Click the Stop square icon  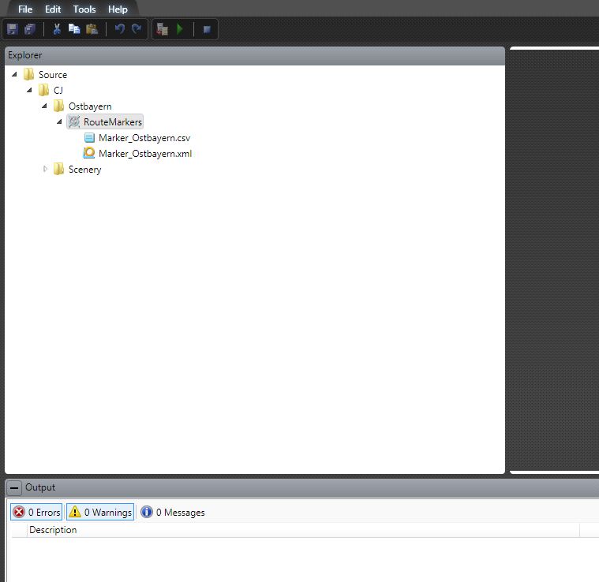point(207,29)
